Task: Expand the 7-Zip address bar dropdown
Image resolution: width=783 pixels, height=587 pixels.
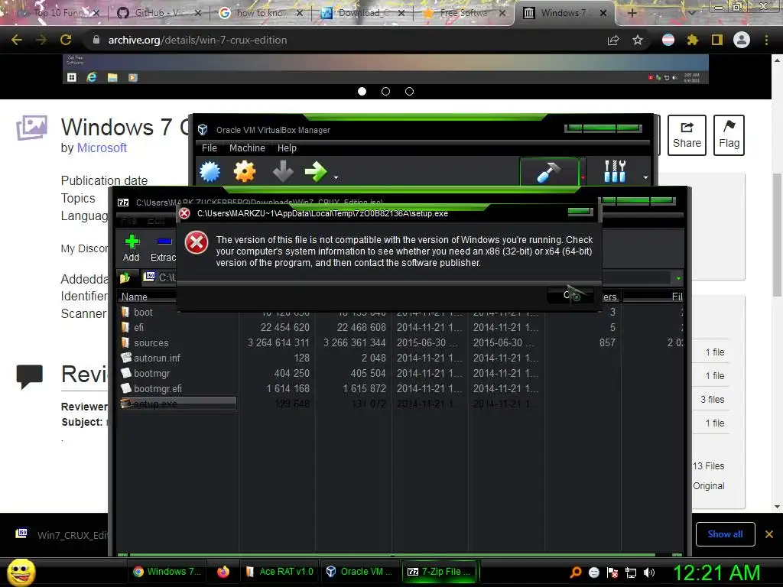Action: click(677, 278)
